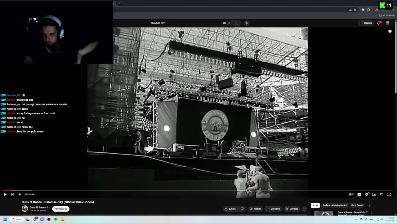This screenshot has height=223, width=397.
Task: Toggle the autoplay switch in player
Action: tap(351, 194)
